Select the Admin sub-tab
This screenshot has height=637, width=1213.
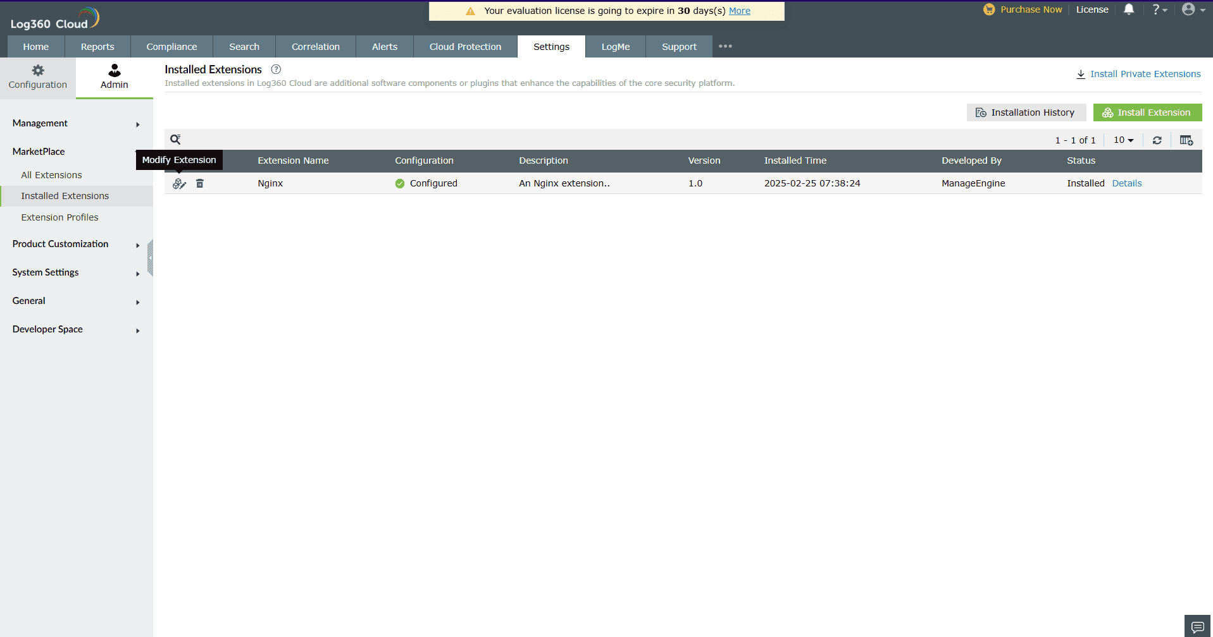coord(115,78)
